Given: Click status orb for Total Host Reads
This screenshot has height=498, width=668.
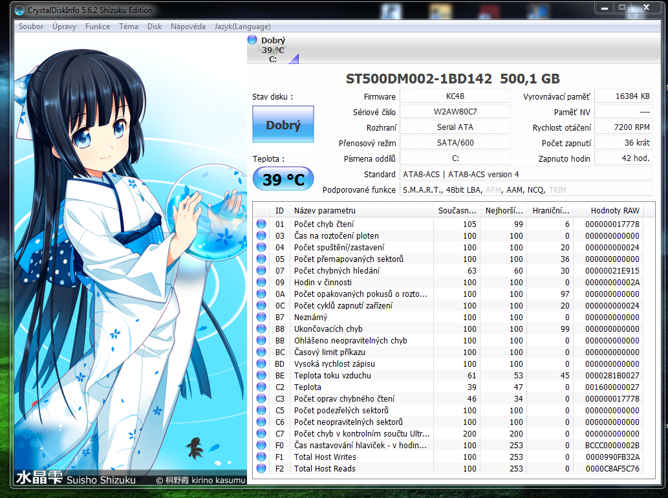Looking at the screenshot, I should (261, 468).
